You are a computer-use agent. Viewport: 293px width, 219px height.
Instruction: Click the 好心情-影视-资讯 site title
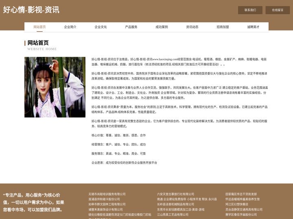tap(31, 10)
